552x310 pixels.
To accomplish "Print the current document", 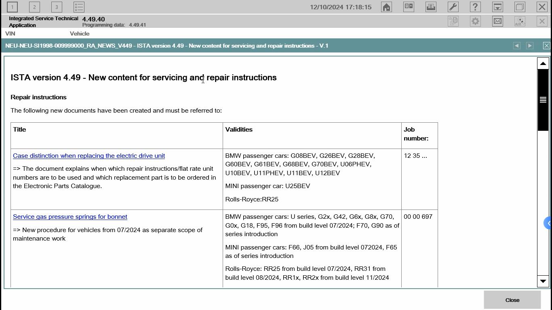I will 431,7.
